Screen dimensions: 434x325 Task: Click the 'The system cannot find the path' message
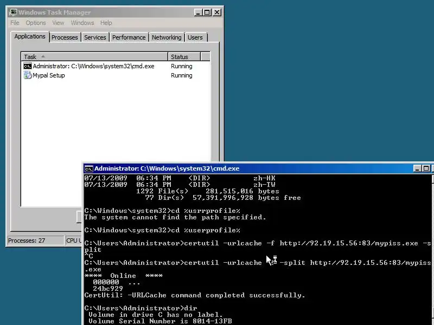[x=175, y=217]
